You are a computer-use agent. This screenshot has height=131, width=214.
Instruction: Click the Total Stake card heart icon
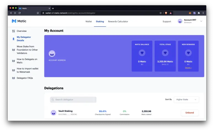(x=165, y=53)
